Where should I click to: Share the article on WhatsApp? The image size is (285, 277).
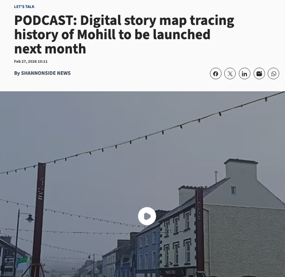pyautogui.click(x=273, y=73)
